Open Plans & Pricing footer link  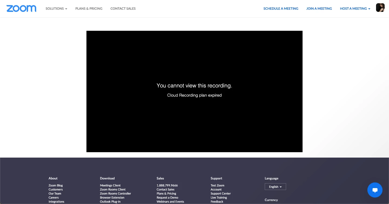pos(166,193)
